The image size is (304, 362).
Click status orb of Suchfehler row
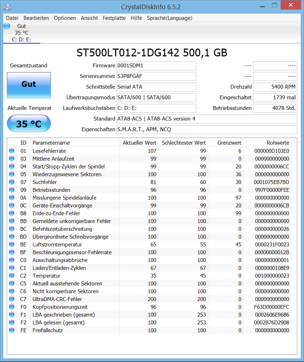12,182
